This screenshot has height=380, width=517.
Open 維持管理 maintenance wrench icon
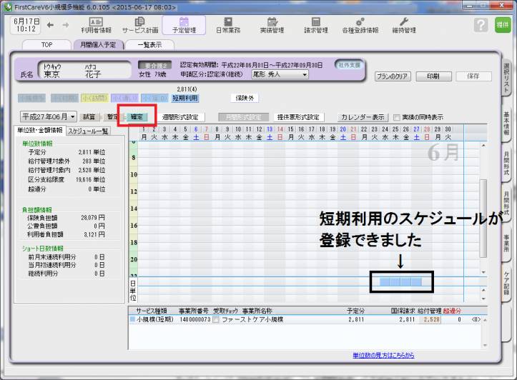click(x=403, y=26)
